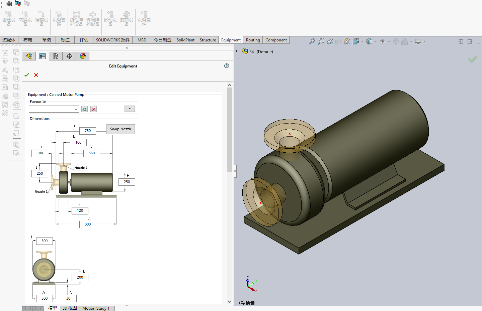Click Dynamic Annotation Views icon
482x311 pixels.
click(x=347, y=41)
